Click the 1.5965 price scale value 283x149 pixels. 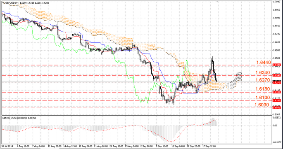pyautogui.click(x=276, y=114)
